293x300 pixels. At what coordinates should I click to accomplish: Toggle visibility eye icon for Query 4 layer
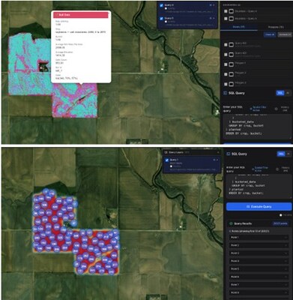point(211,5)
